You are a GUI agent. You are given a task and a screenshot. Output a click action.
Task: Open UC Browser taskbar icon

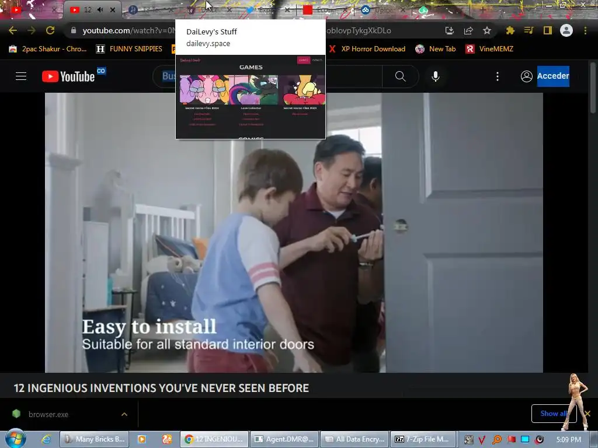[x=167, y=439]
